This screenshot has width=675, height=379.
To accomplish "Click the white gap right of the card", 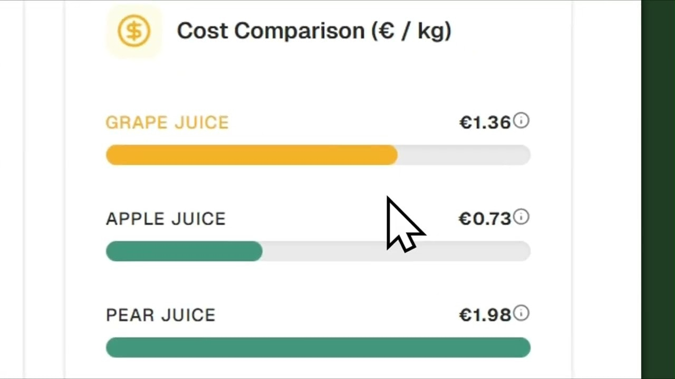I will (606, 189).
